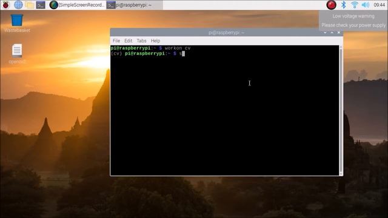Launch the web browser globe icon
Image resolution: width=388 pixels, height=218 pixels.
coord(18,5)
